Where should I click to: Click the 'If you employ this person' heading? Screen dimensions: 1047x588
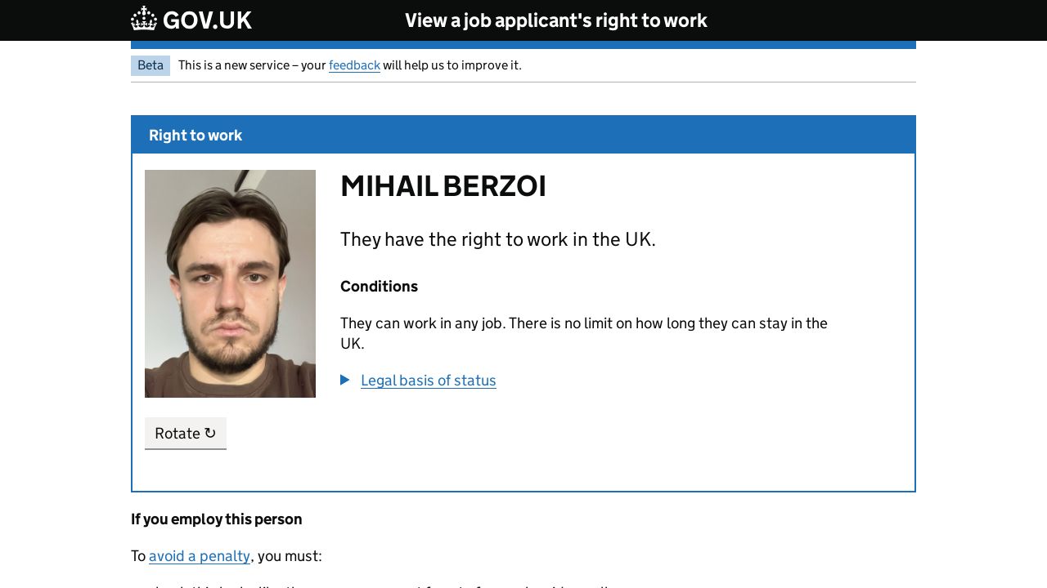[x=217, y=519]
